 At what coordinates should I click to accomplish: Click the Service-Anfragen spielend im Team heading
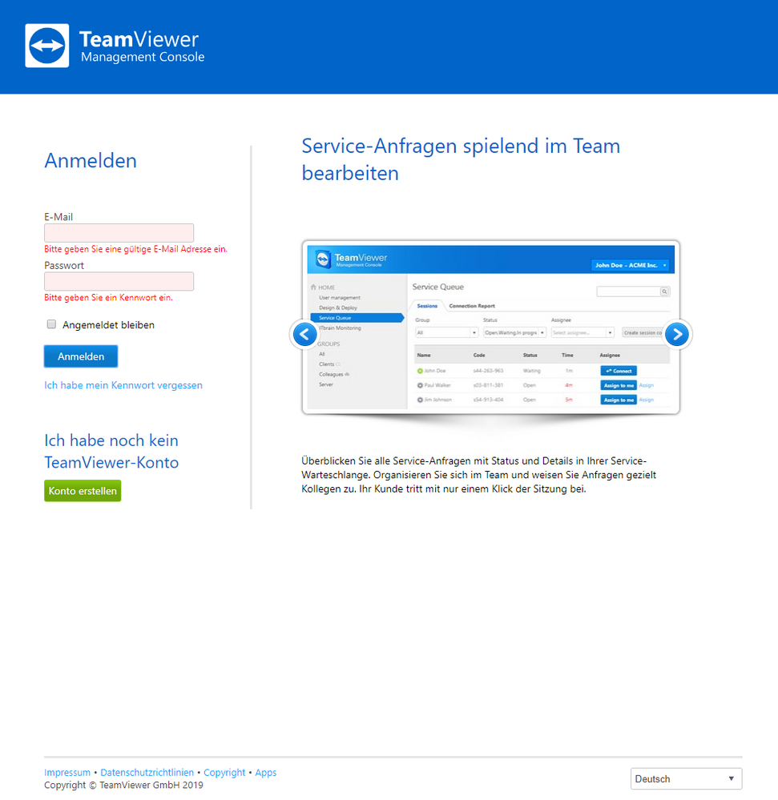coord(461,159)
